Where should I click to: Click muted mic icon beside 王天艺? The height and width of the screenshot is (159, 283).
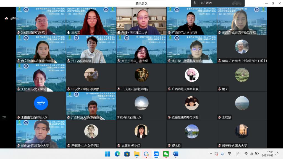(69, 33)
